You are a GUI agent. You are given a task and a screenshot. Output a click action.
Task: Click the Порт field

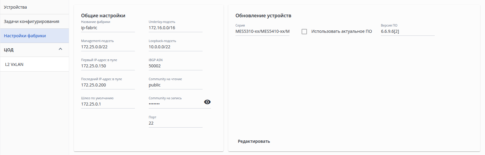point(175,123)
